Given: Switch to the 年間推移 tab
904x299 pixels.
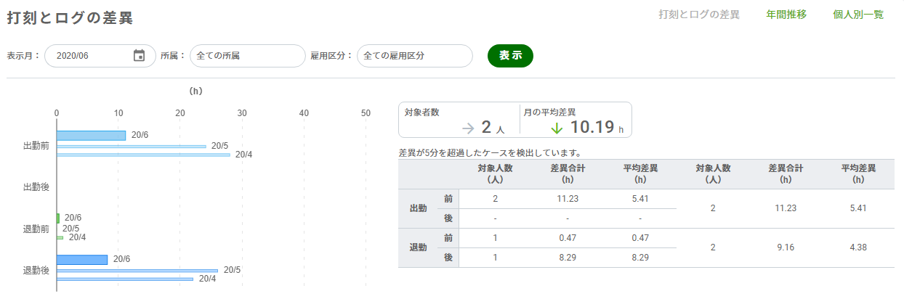Looking at the screenshot, I should (786, 15).
